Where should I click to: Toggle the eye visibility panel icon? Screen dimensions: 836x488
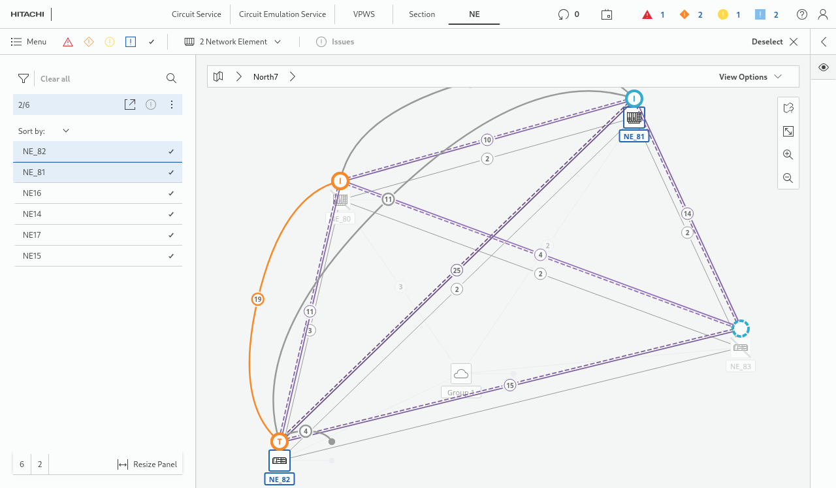[x=824, y=67]
